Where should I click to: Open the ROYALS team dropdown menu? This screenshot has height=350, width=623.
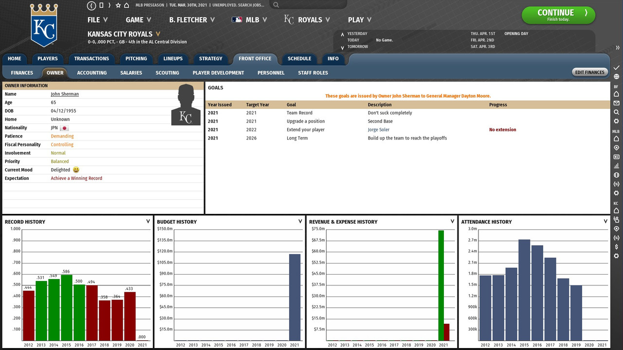click(x=307, y=20)
